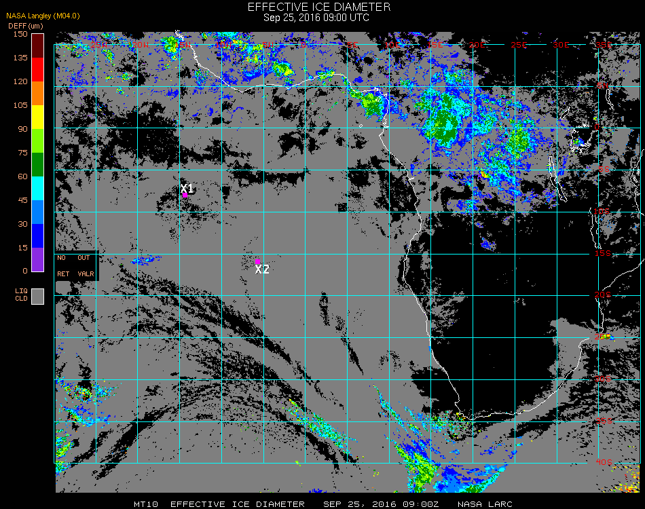645x509 pixels.
Task: Click the '20W' longitude label
Action: point(141,45)
